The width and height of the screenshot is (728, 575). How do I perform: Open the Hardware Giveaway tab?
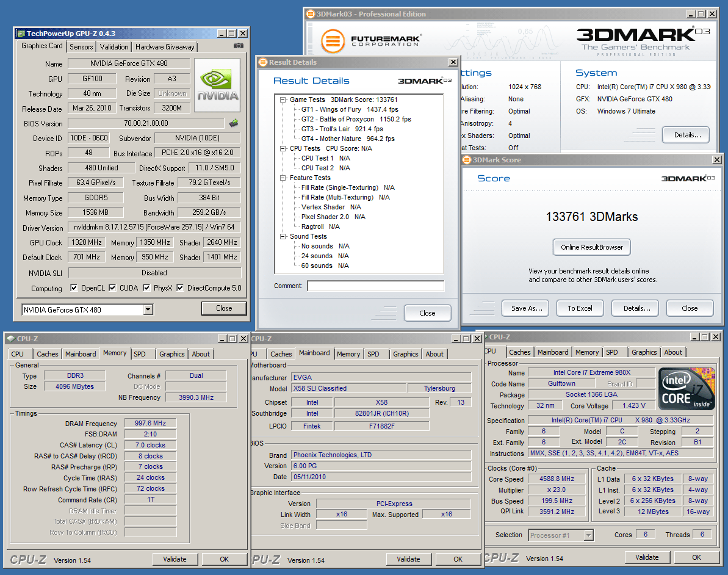165,47
